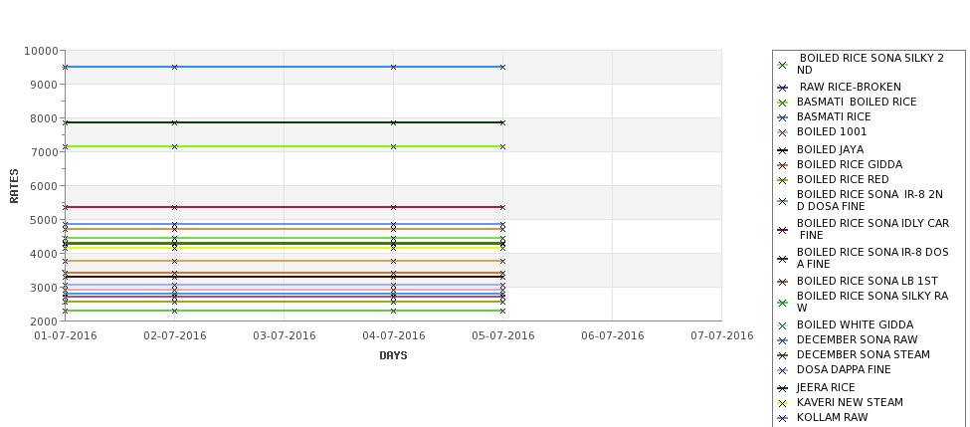
Task: Click the BASMATI RICE legend marker icon
Action: 782,117
